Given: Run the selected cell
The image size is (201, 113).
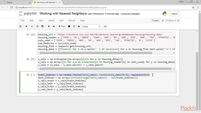Looking at the screenshot, I should 62,26.
